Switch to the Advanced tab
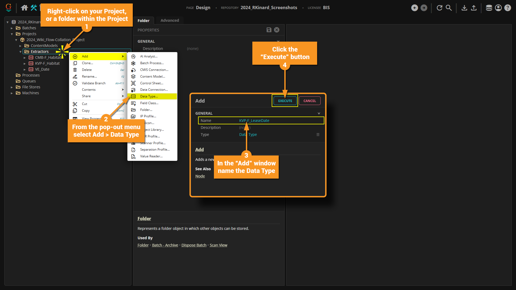The width and height of the screenshot is (516, 290). click(x=170, y=20)
